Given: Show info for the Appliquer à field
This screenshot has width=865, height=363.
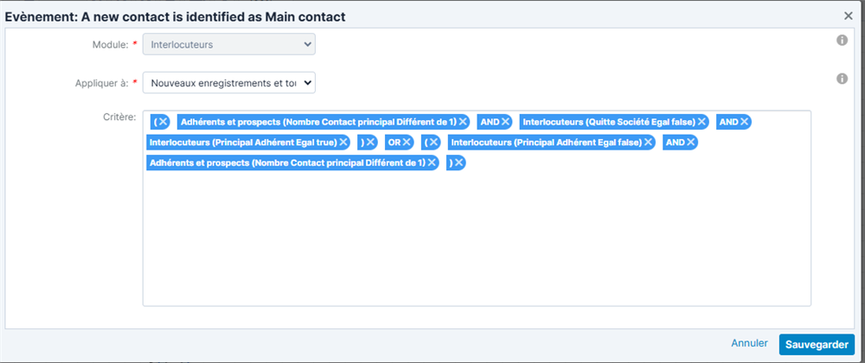Looking at the screenshot, I should coord(842,79).
